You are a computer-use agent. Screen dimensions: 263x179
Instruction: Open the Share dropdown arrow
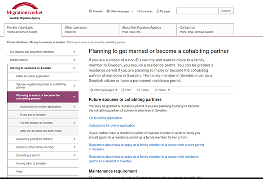169,90
